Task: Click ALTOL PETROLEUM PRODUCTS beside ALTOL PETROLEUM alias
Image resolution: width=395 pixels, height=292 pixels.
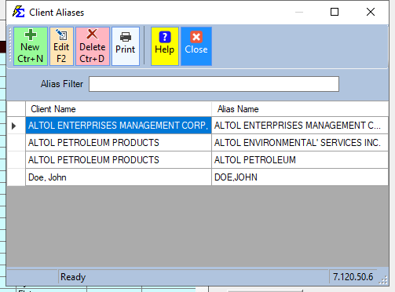Action: coord(119,160)
